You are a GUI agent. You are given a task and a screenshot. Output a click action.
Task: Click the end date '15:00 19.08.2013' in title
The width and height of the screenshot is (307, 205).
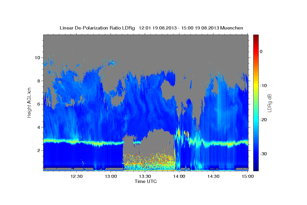200,28
